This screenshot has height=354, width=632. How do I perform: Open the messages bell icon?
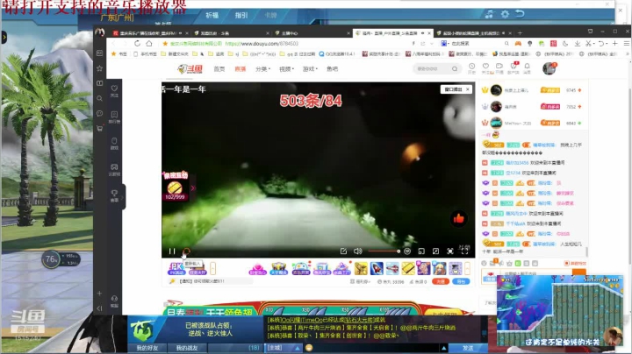(x=527, y=67)
